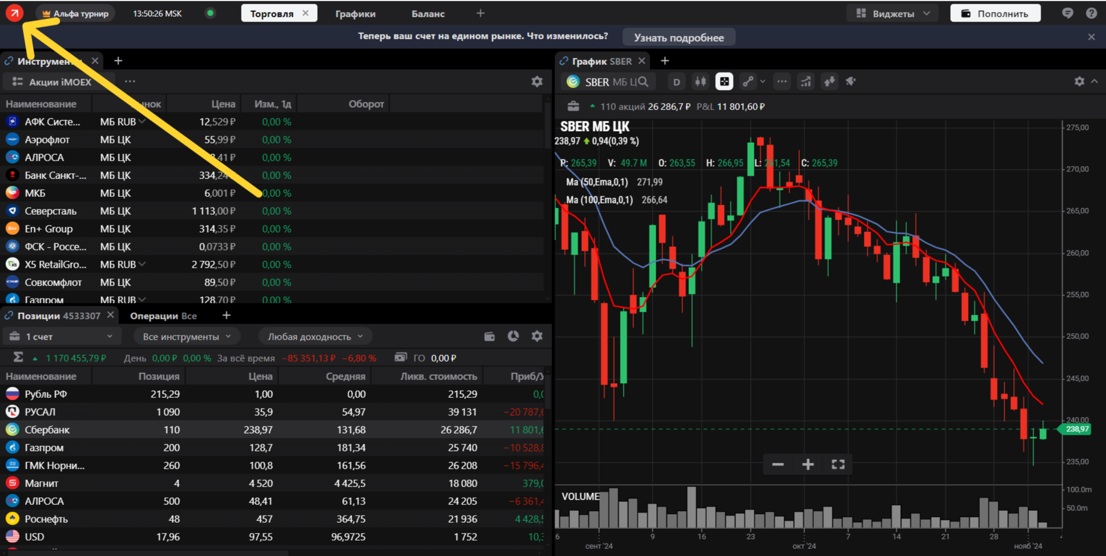Viewport: 1106px width, 556px height.
Task: Dismiss the unified market notification banner
Action: [1091, 37]
